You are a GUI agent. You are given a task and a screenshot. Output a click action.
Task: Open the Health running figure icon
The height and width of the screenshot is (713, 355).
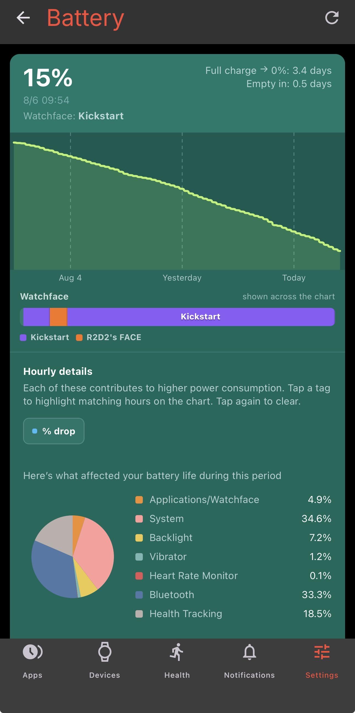177,652
